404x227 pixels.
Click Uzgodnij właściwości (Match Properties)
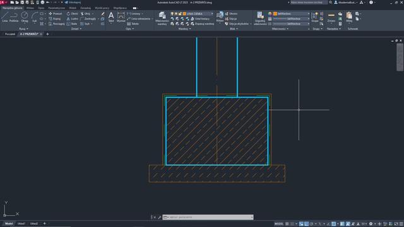coord(260,18)
